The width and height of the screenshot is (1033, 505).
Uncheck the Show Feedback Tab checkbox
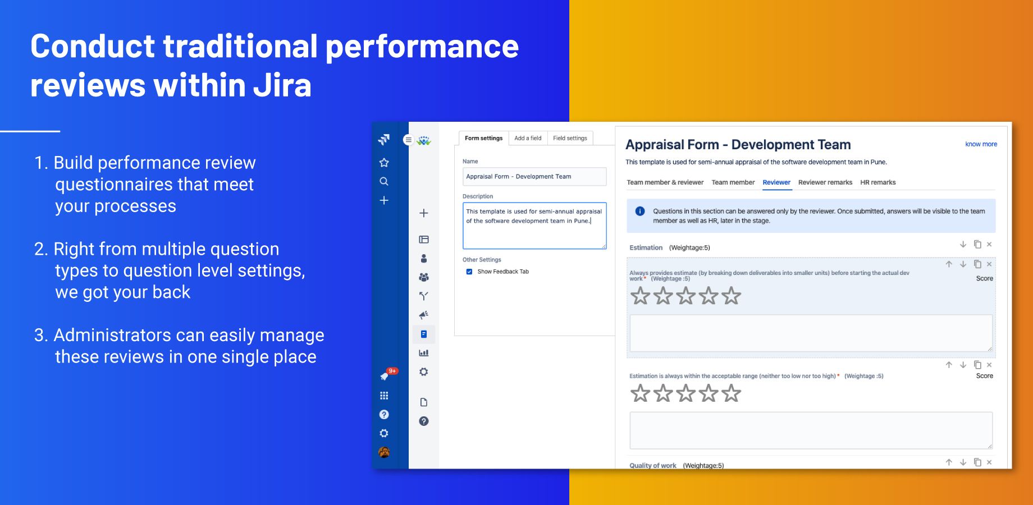click(x=469, y=272)
